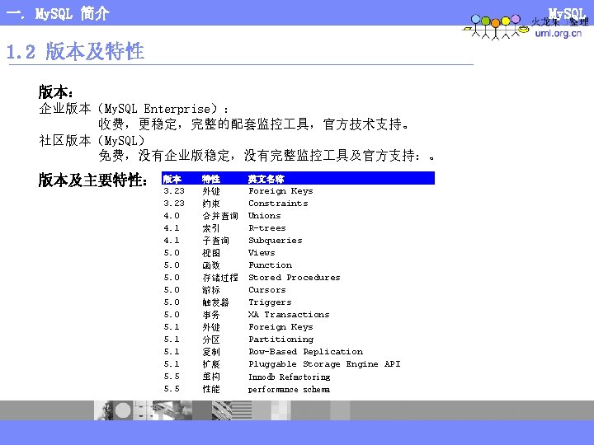Screen dimensions: 594x445
Task: Select the 'Subqueries' table cell
Action: click(276, 241)
